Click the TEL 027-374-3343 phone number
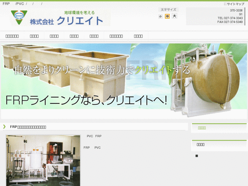This screenshot has height=186, width=248. pos(230,18)
